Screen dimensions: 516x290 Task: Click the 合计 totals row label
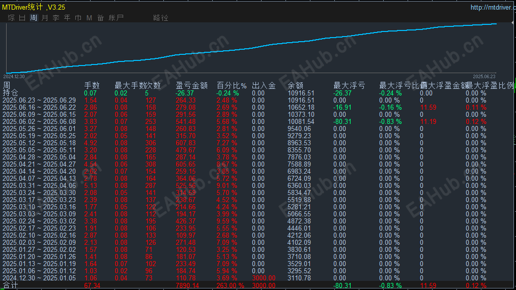(x=10, y=285)
